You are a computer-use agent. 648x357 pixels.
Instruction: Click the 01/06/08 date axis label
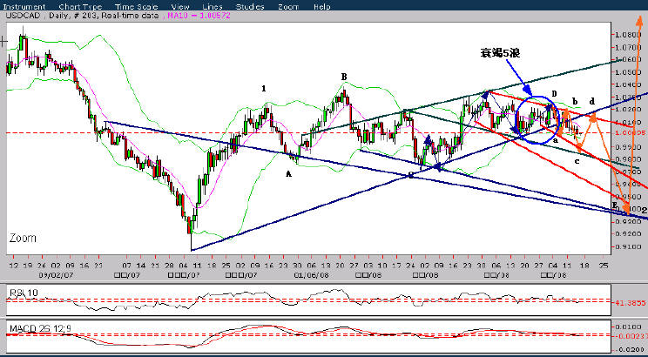[x=309, y=273]
